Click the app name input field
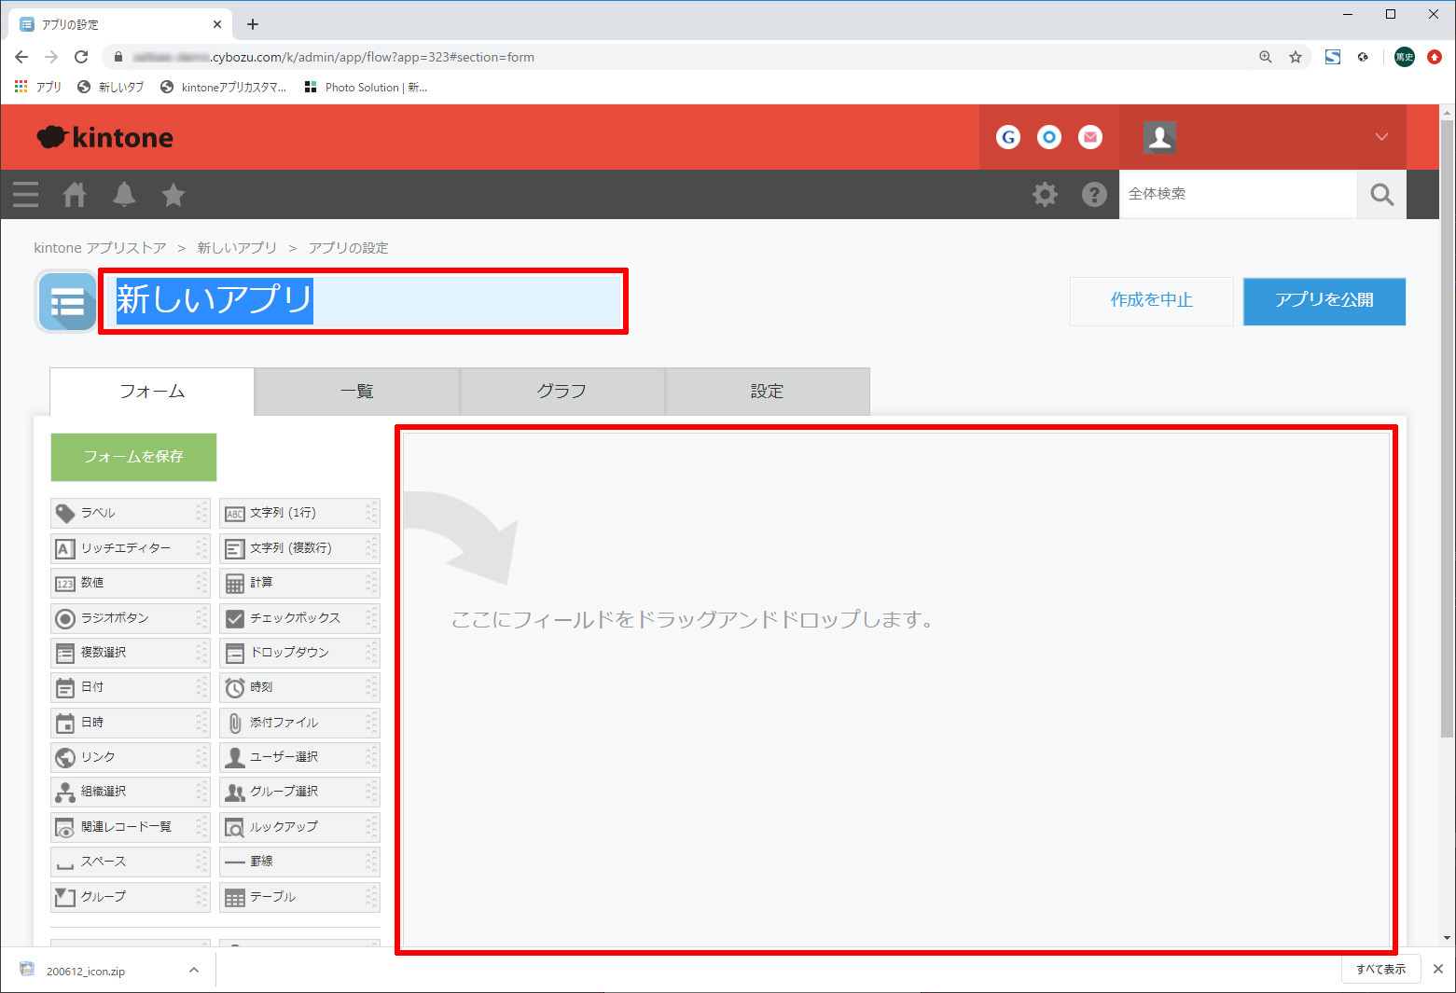 pos(364,301)
